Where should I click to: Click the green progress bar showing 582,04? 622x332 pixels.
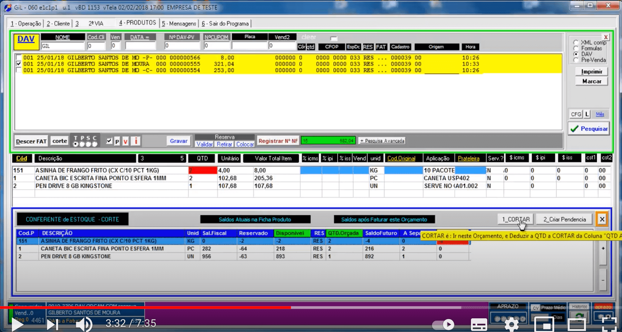click(328, 140)
